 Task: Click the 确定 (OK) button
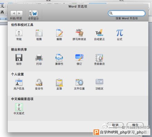[135, 125]
